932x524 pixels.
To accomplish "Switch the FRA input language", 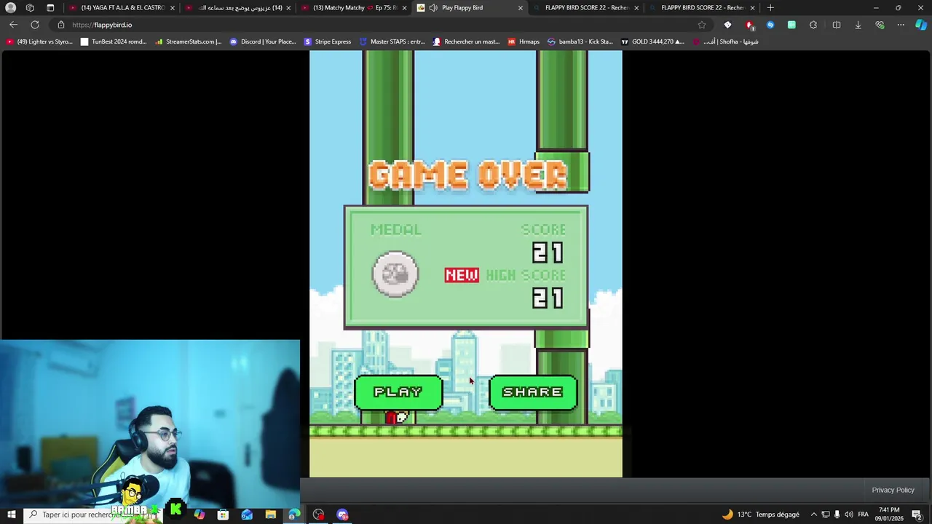I will point(864,515).
